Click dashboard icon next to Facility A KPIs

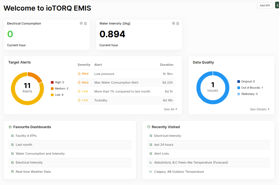13,136
